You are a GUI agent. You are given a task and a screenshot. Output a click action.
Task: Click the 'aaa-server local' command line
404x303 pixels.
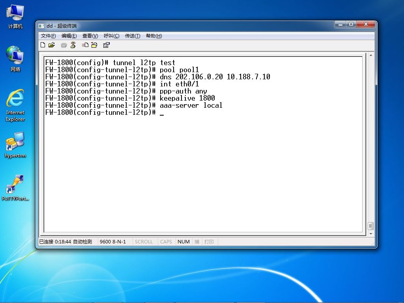134,105
